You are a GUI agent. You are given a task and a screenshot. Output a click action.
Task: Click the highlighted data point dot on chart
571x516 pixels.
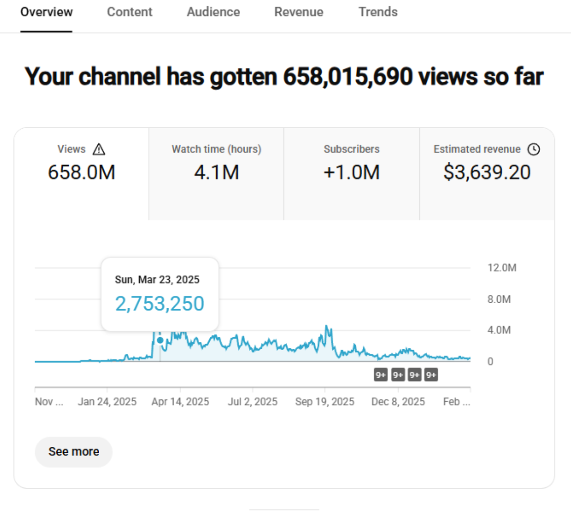[160, 340]
